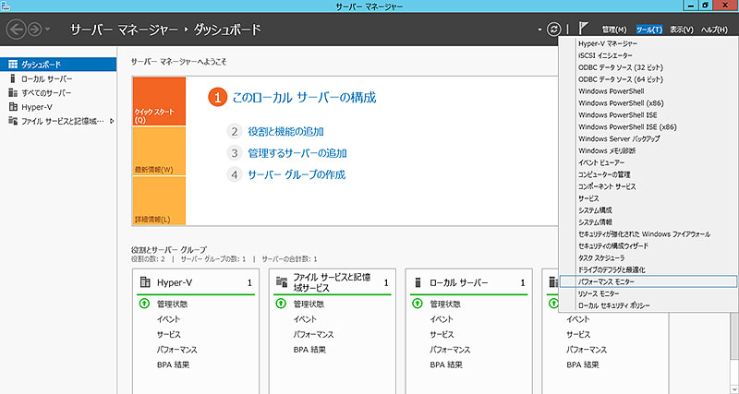This screenshot has height=394, width=739.
Task: Select パフォーマンス モニター from Tools menu
Action: (608, 281)
